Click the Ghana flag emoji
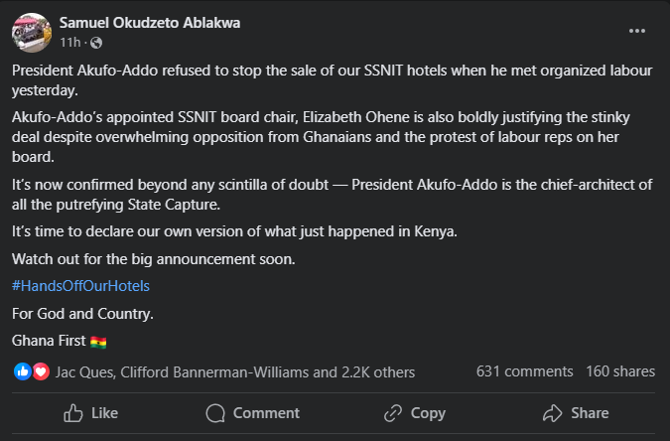Viewport: 670px width, 441px height. tap(98, 341)
